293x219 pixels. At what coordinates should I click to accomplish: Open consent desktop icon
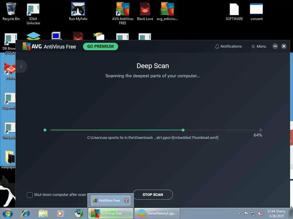tap(257, 11)
